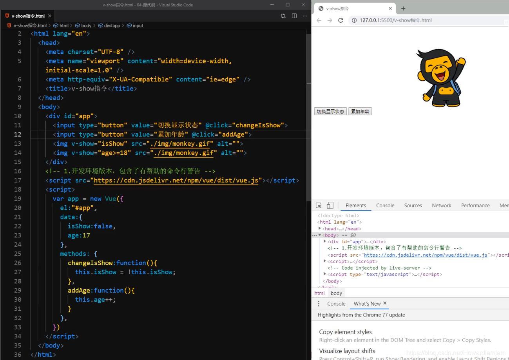Activate DevTools inspect element picker

[x=319, y=205]
